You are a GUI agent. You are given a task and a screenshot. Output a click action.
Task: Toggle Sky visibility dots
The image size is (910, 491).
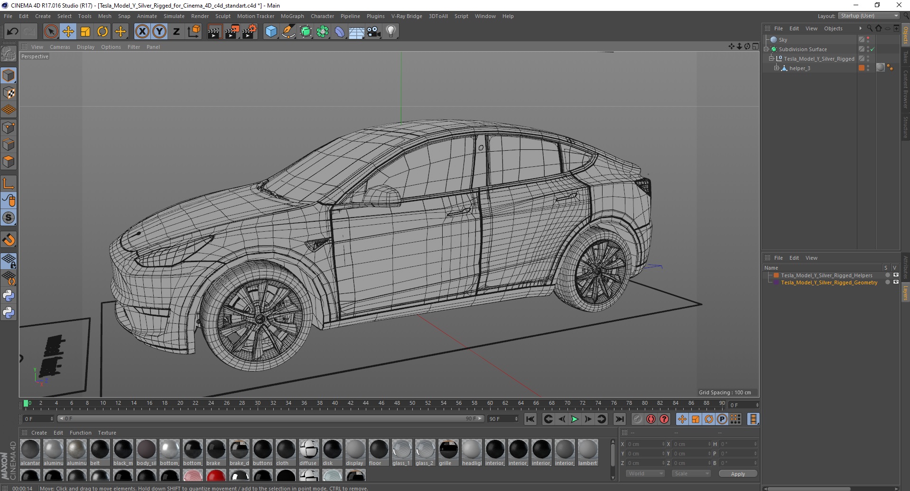(868, 40)
